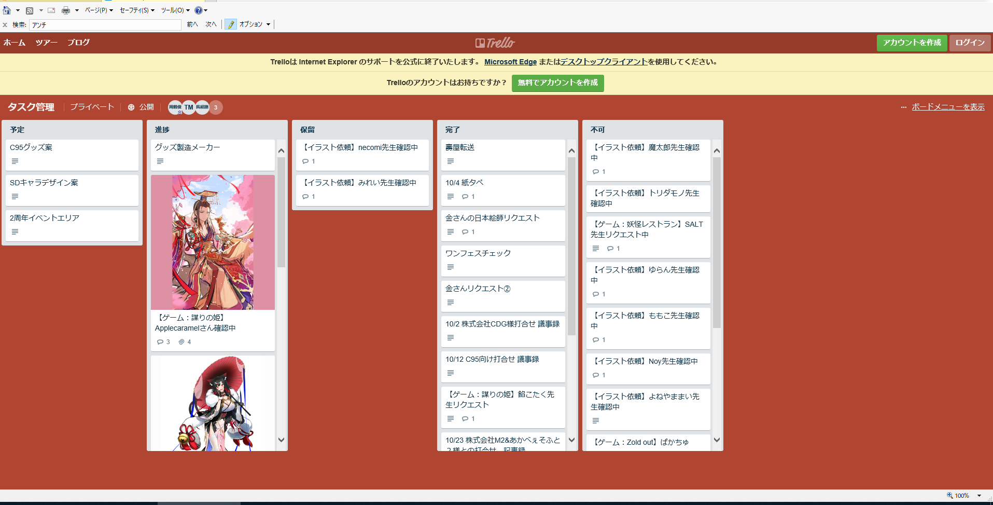The width and height of the screenshot is (993, 505).
Task: Open the トリダモノ先生確認中 card
Action: pos(648,198)
